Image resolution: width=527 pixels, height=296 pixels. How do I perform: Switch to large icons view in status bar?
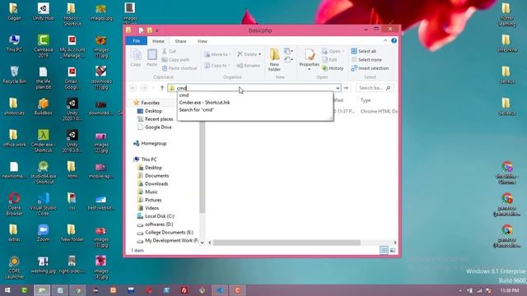392,250
